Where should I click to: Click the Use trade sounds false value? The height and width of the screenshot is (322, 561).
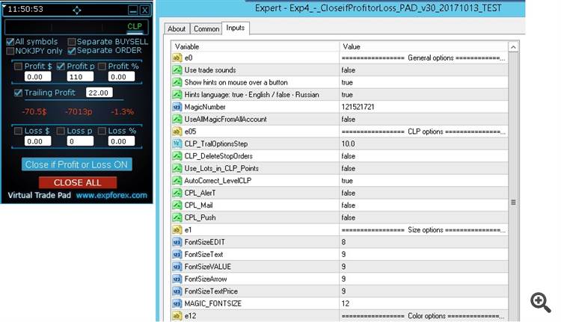click(x=348, y=70)
